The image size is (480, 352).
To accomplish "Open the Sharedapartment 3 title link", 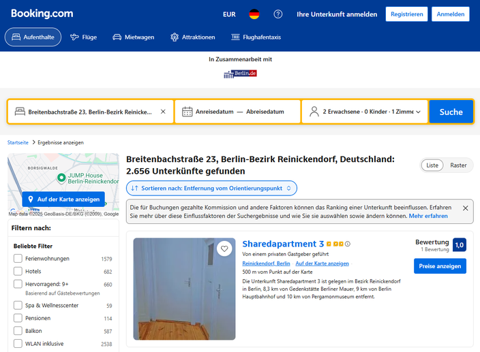I will coord(283,244).
